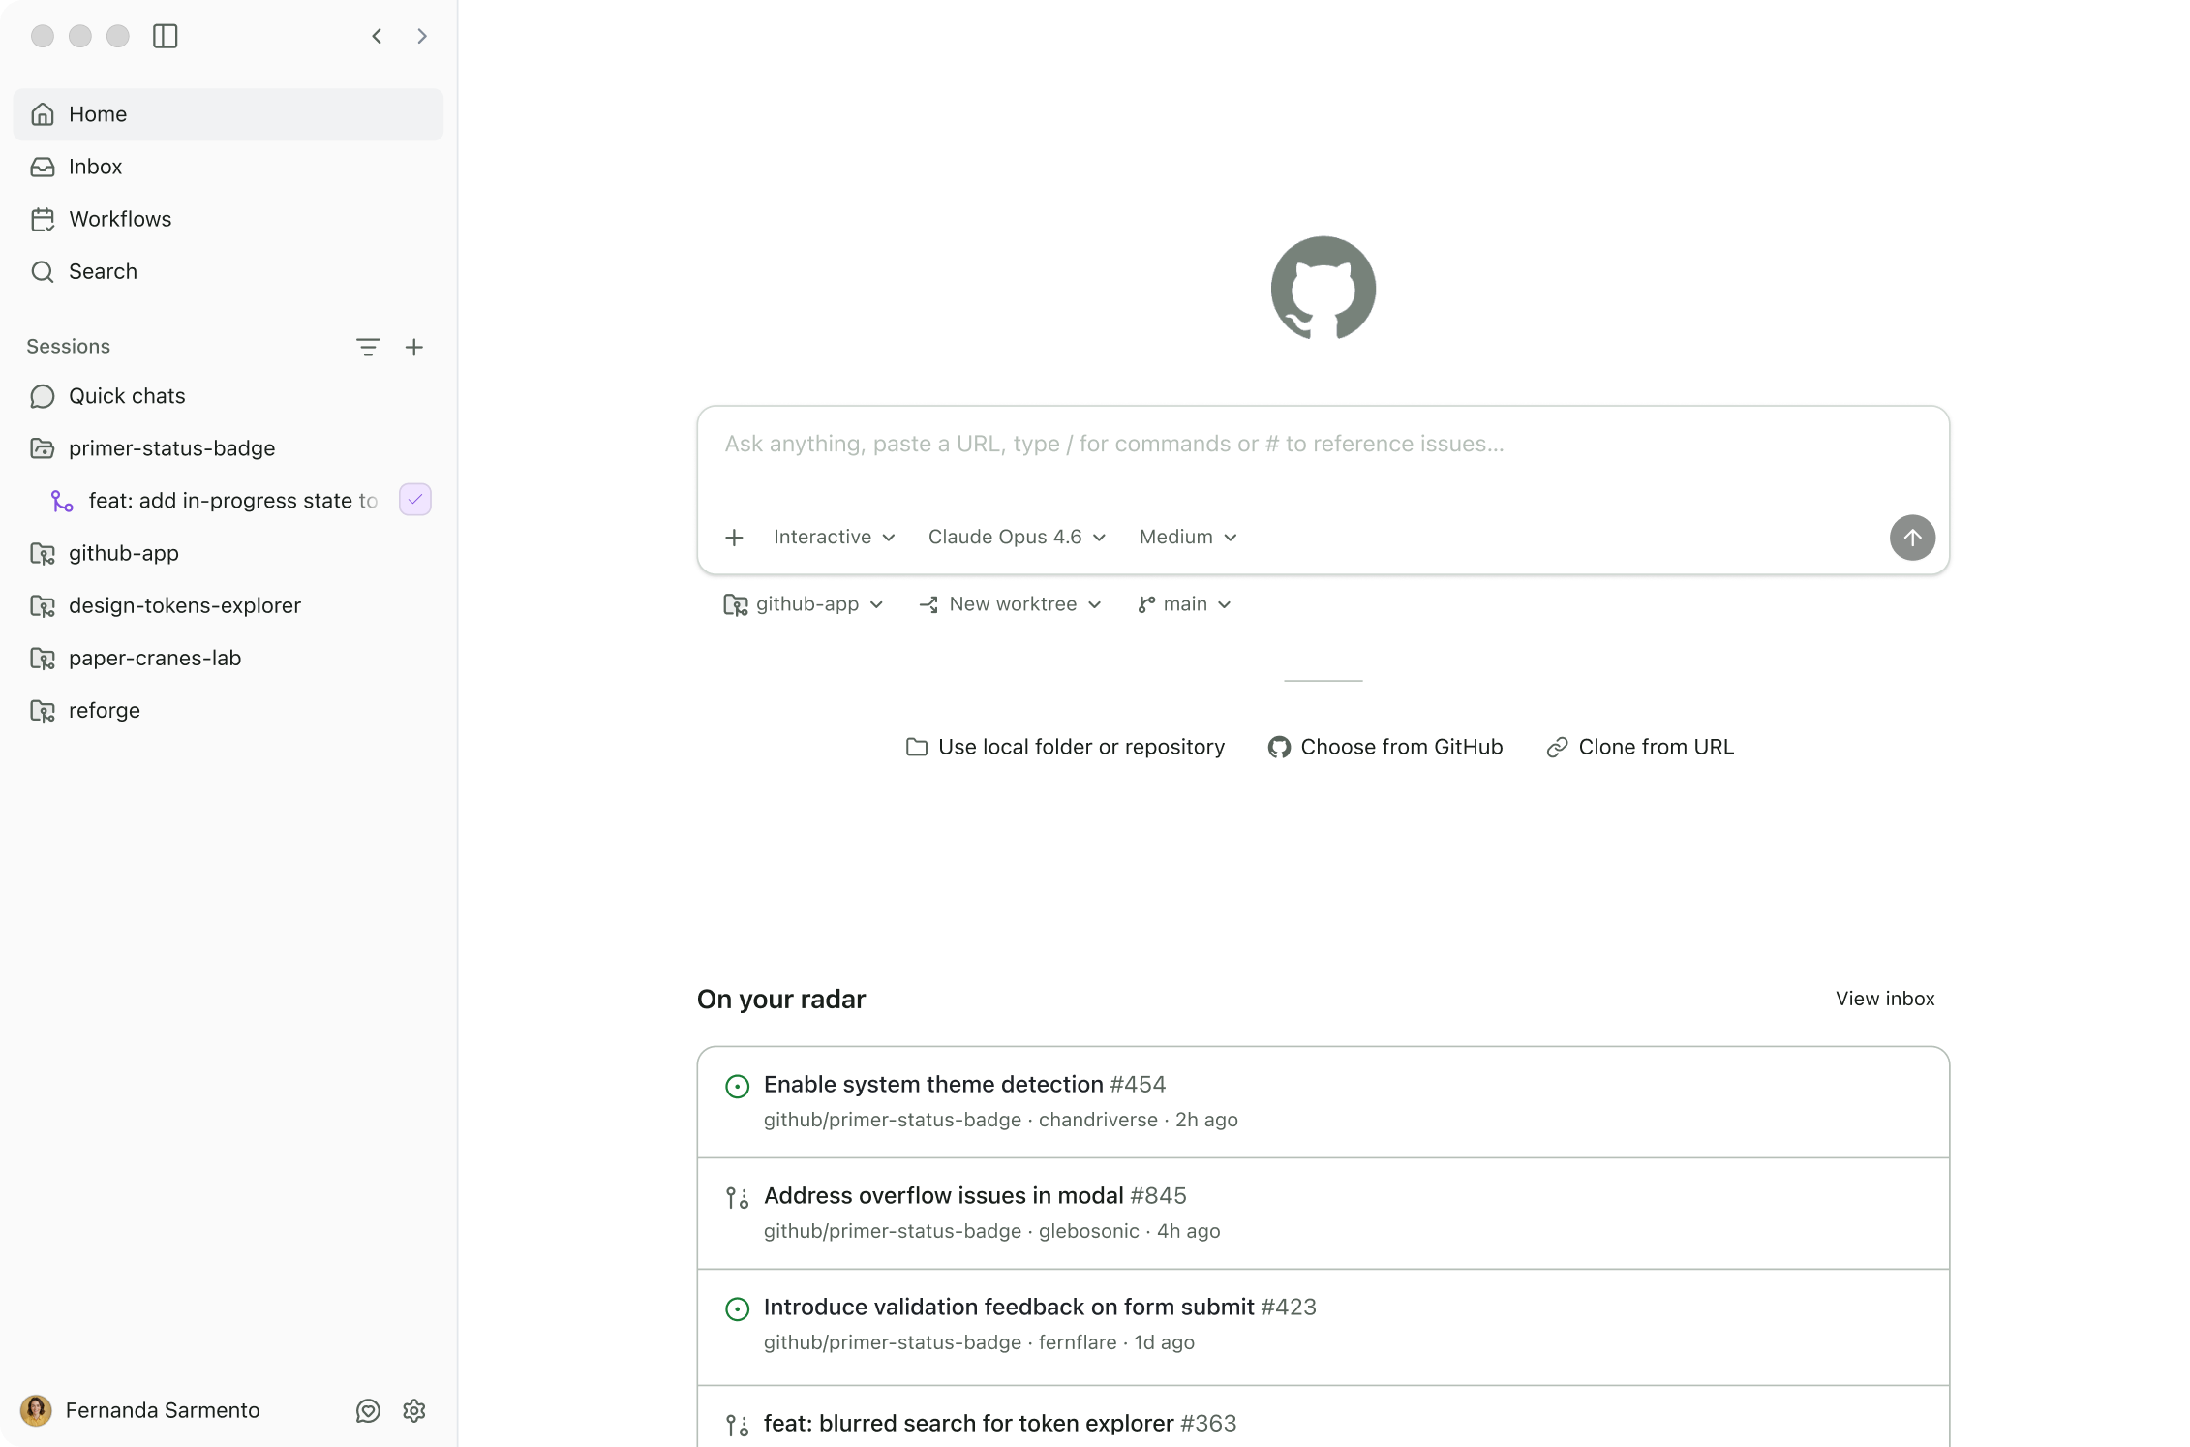Click 'chandriverse · 2h ago' metadata text
Screen dimensions: 2190x1447
(x=1139, y=1120)
